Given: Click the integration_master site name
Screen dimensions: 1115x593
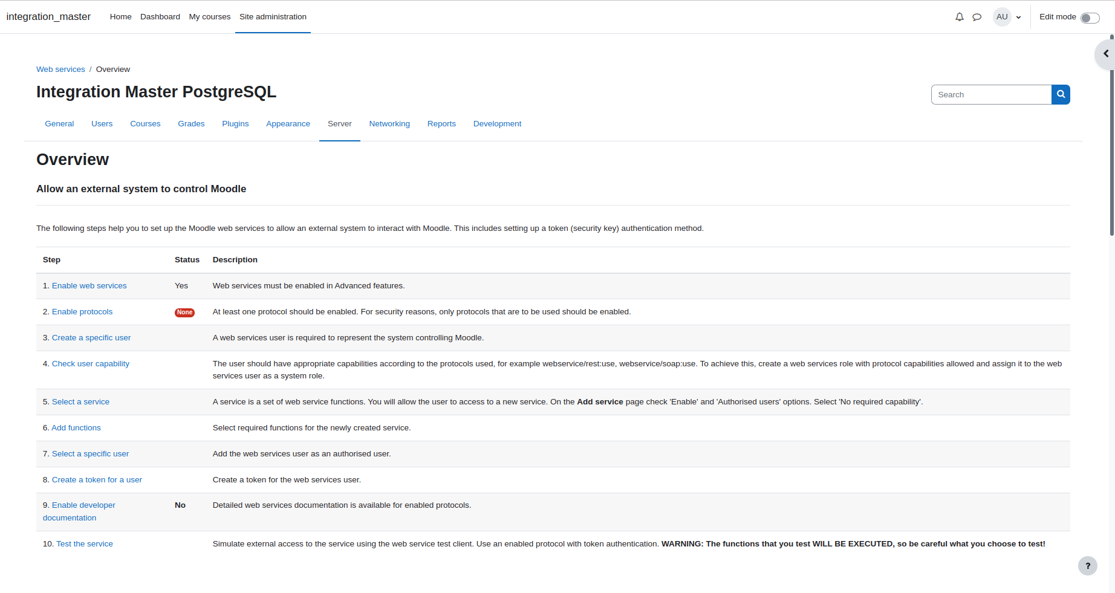Looking at the screenshot, I should point(48,17).
